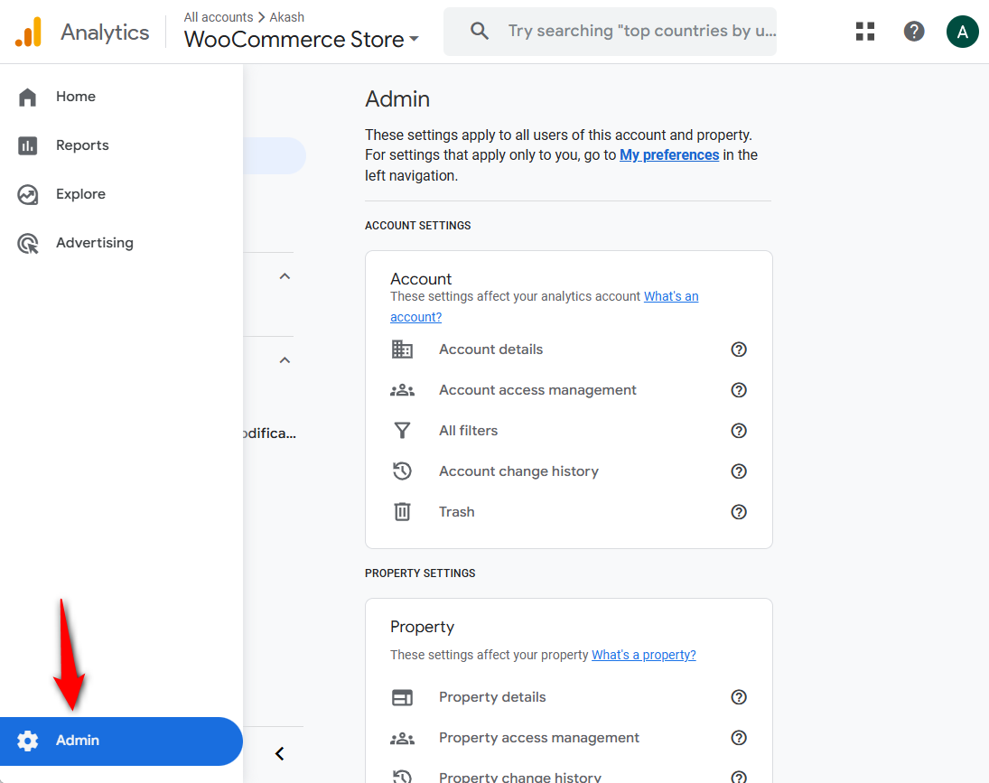Click the Explore icon in sidebar
Screen dimensions: 989x783
coord(28,195)
